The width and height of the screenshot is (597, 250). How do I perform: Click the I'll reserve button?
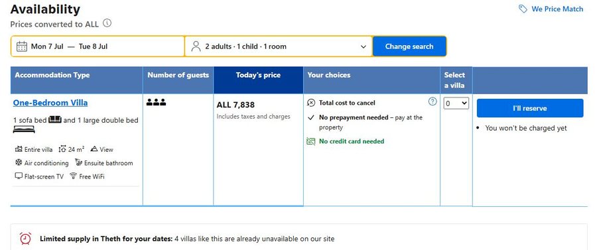(x=529, y=108)
